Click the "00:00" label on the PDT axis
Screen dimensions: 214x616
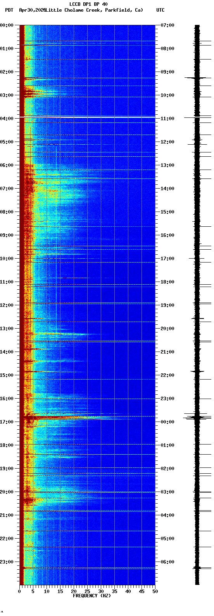coord(7,25)
